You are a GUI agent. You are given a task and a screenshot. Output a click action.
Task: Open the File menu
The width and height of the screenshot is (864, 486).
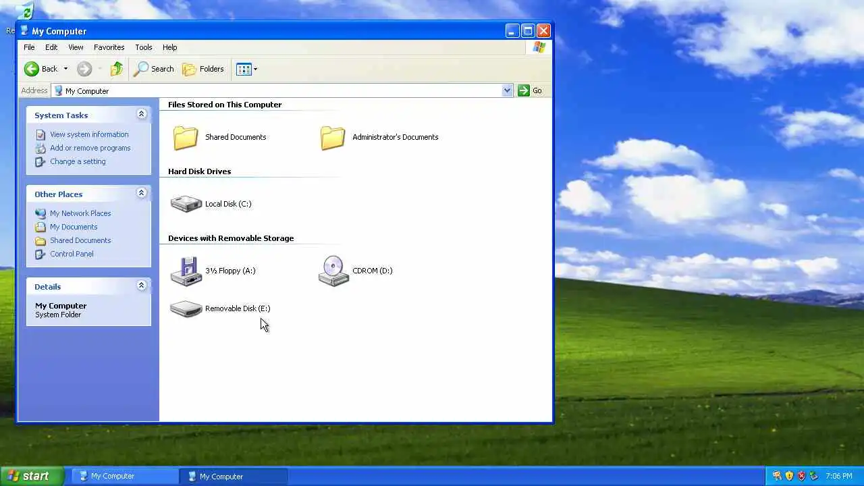pos(29,47)
